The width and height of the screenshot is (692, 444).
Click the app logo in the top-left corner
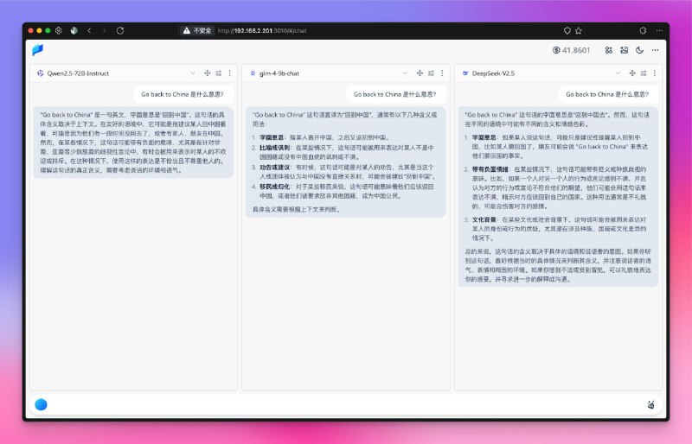coord(39,50)
